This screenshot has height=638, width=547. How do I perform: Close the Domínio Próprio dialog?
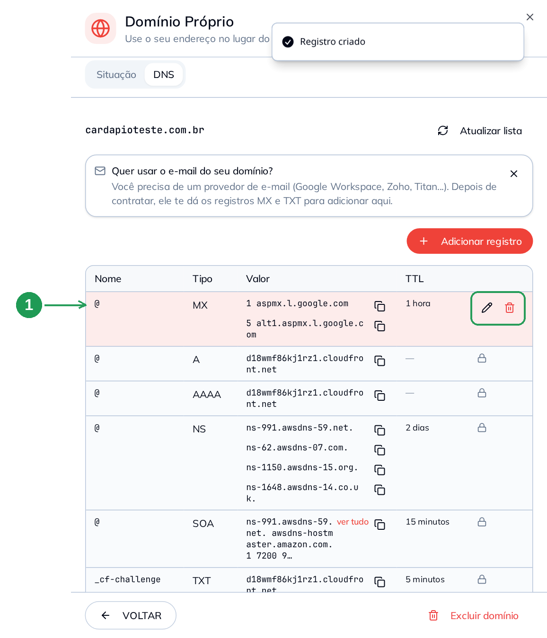[530, 17]
